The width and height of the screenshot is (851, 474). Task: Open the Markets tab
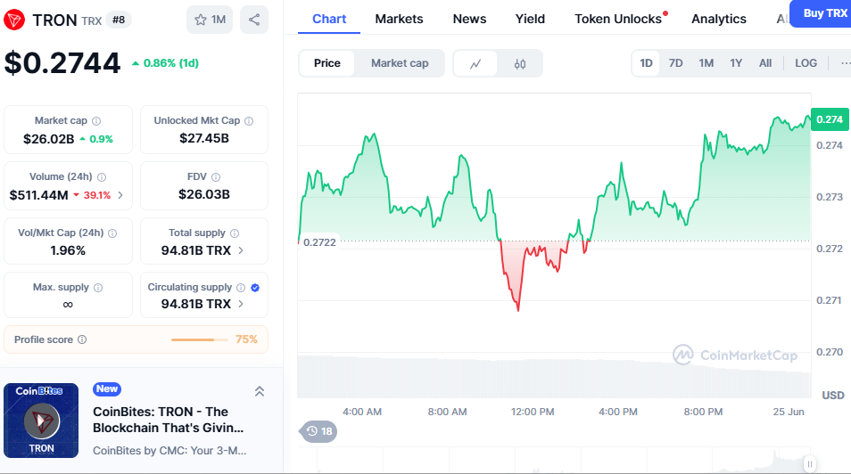coord(399,19)
